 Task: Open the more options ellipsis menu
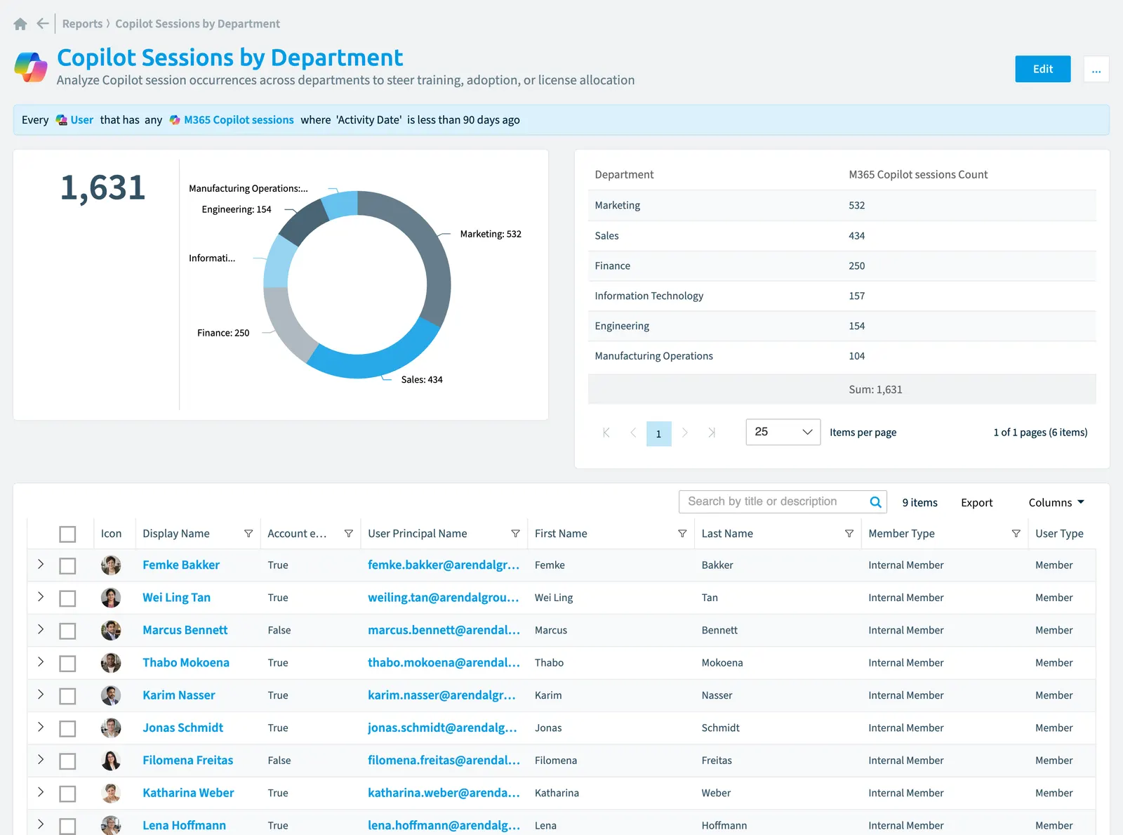tap(1096, 69)
